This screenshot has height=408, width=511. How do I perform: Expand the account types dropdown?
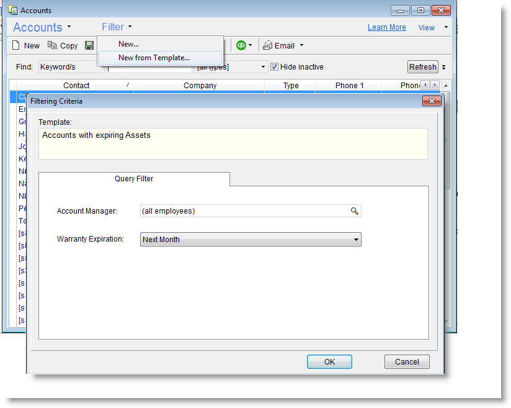(264, 67)
